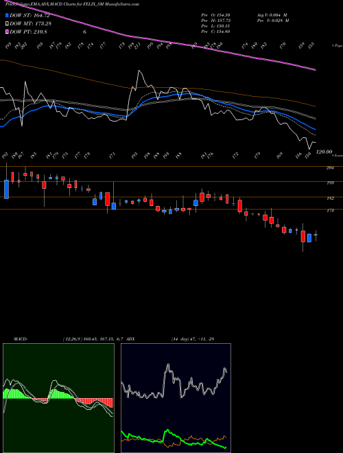343x453 pixels.
Task: Click the white DOW MT legend swatch
Action: (x=8, y=23)
